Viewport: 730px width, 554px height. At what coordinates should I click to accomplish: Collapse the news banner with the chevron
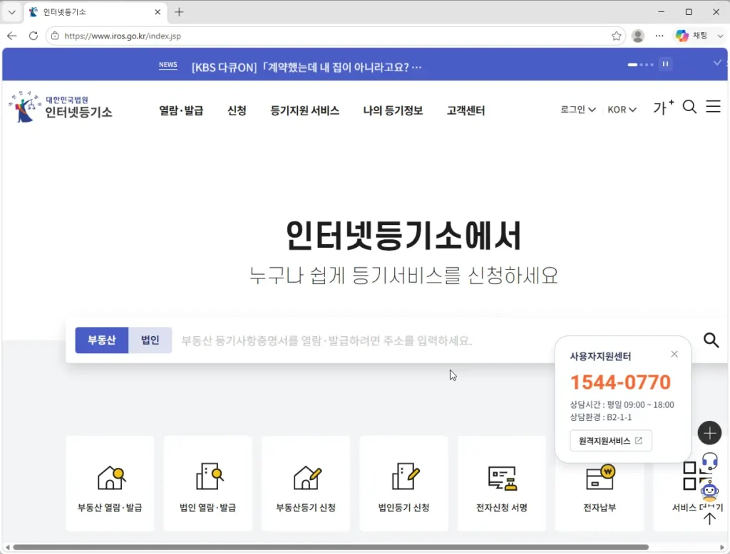(x=717, y=63)
